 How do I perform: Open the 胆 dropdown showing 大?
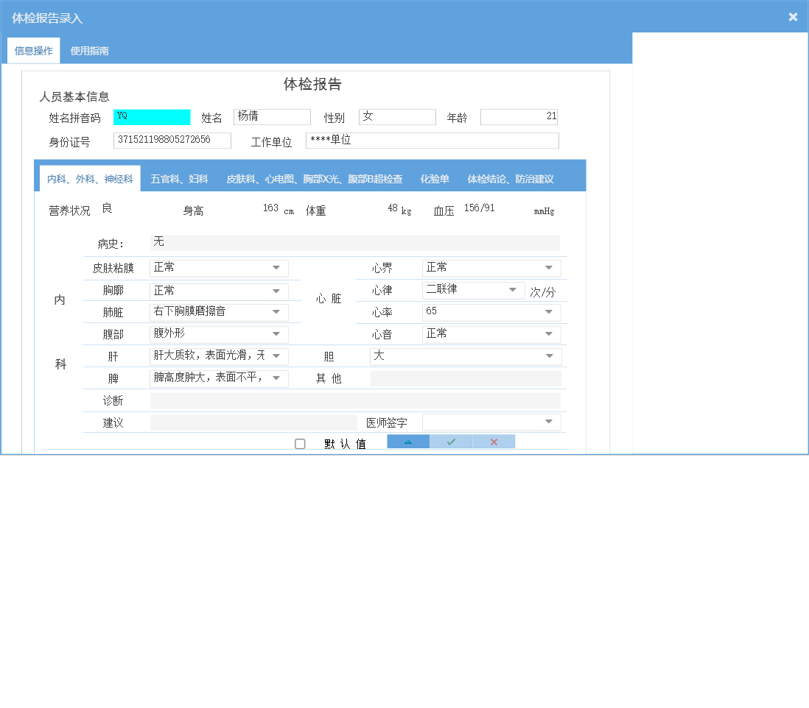[548, 355]
